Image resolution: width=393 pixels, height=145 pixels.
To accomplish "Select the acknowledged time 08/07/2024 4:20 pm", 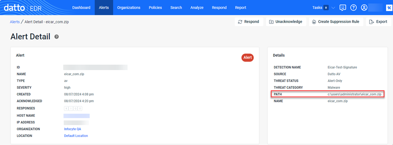I will tap(79, 101).
